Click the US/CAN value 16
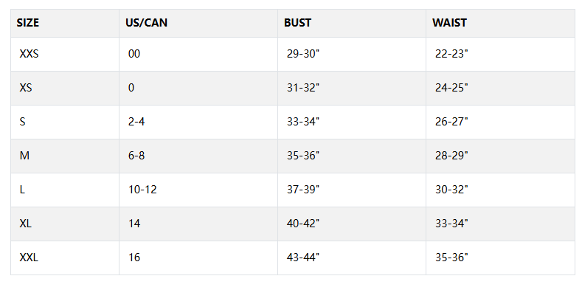Screen dimensions: 582x290 tap(134, 258)
